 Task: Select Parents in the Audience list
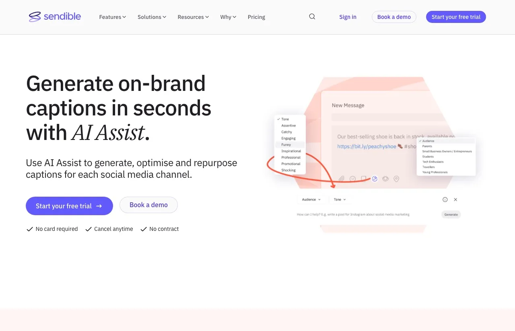[427, 146]
